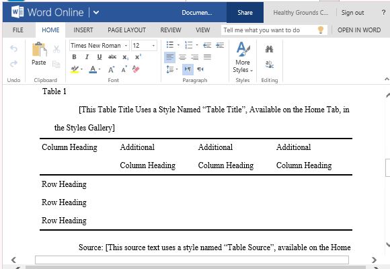The height and width of the screenshot is (269, 390).
Task: Expand the Bullets dropdown arrow
Action: 178,45
